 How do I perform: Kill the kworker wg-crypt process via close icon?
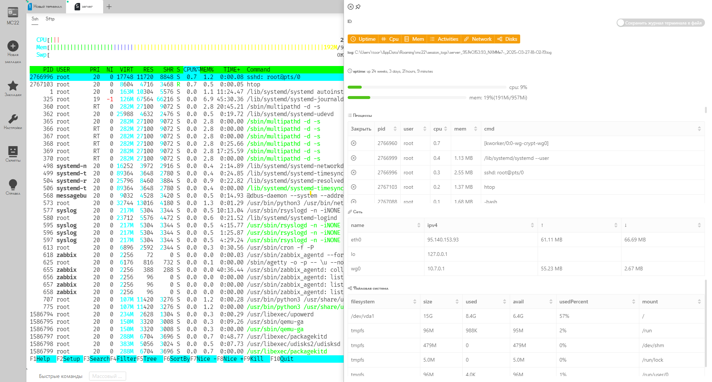click(354, 143)
